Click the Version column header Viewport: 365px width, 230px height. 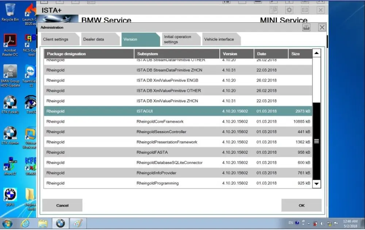click(x=237, y=54)
